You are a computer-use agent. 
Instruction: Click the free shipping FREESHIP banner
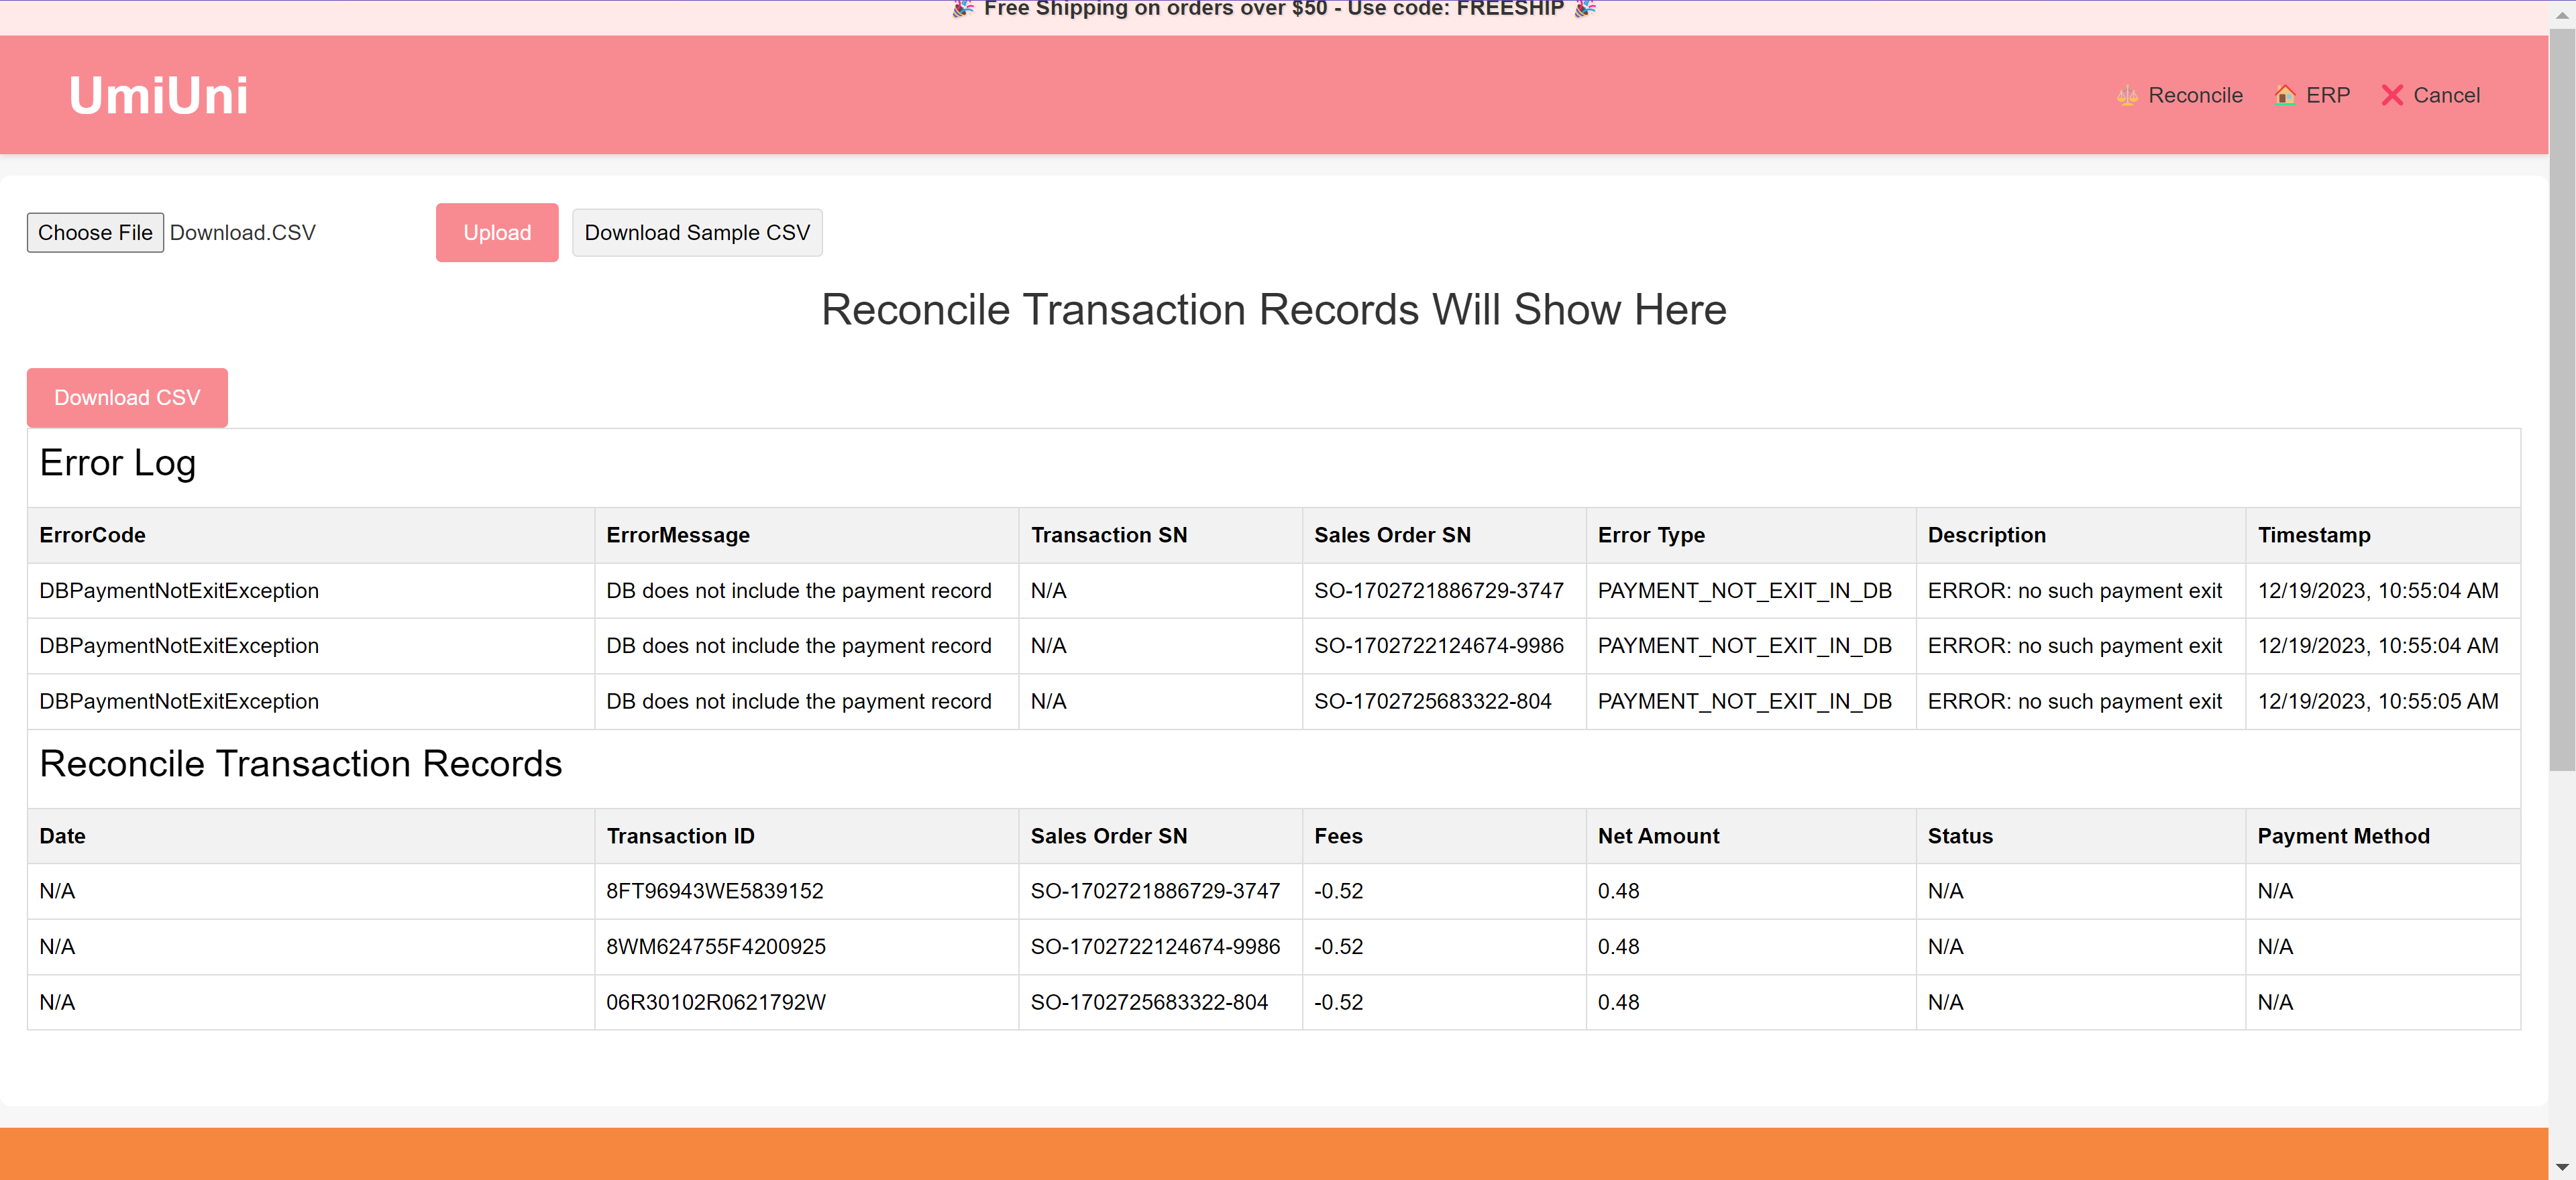click(1273, 10)
